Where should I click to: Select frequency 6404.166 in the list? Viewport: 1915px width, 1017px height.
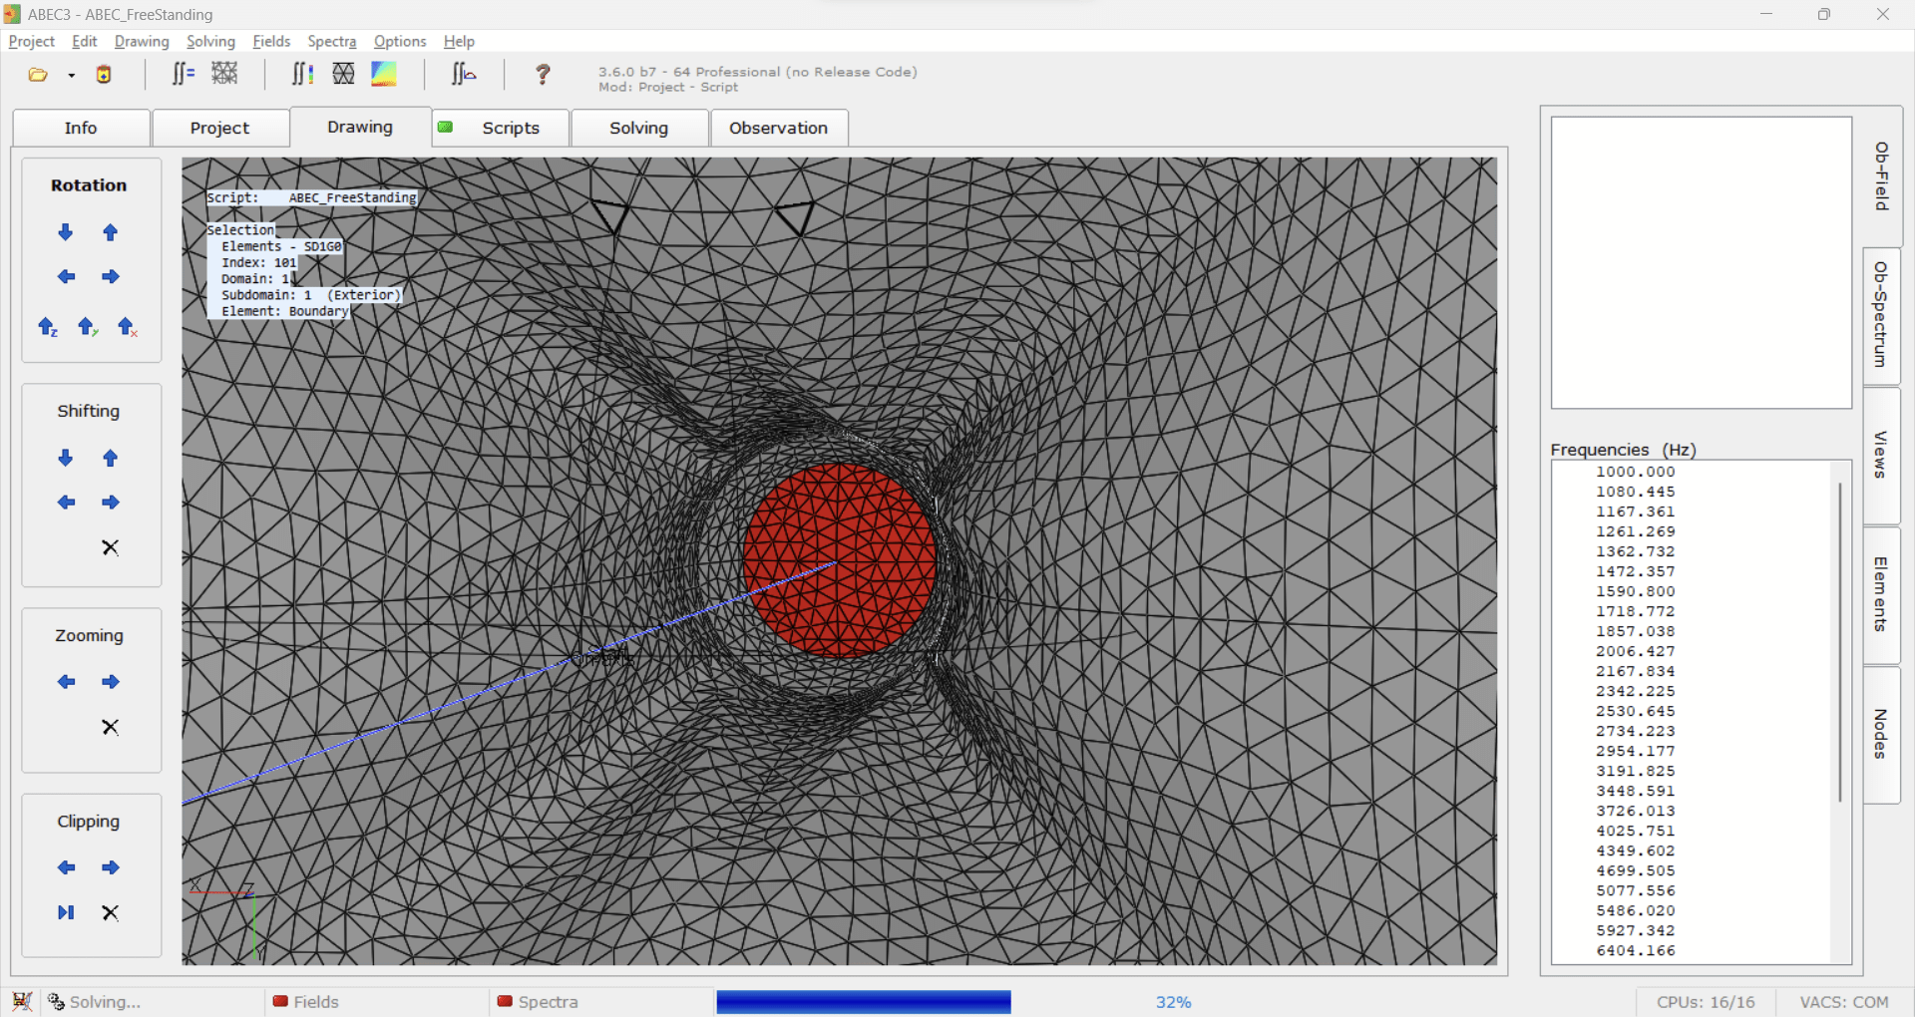coord(1636,950)
